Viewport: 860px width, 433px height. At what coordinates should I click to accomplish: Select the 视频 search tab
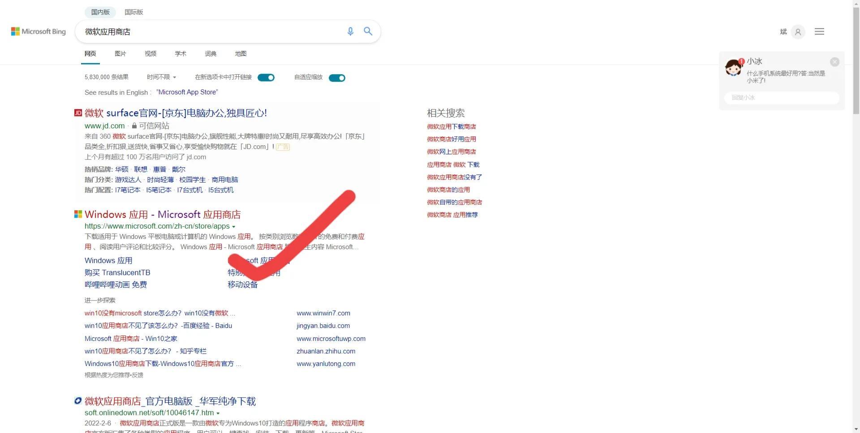[150, 54]
